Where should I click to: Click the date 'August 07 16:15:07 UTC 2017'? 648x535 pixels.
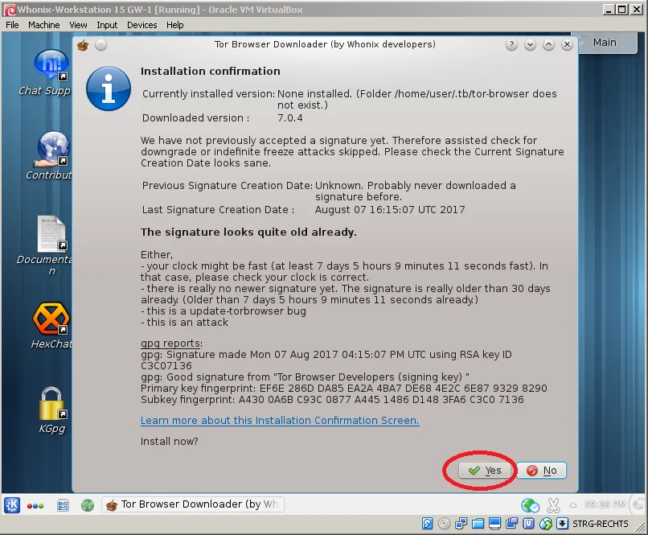[390, 210]
